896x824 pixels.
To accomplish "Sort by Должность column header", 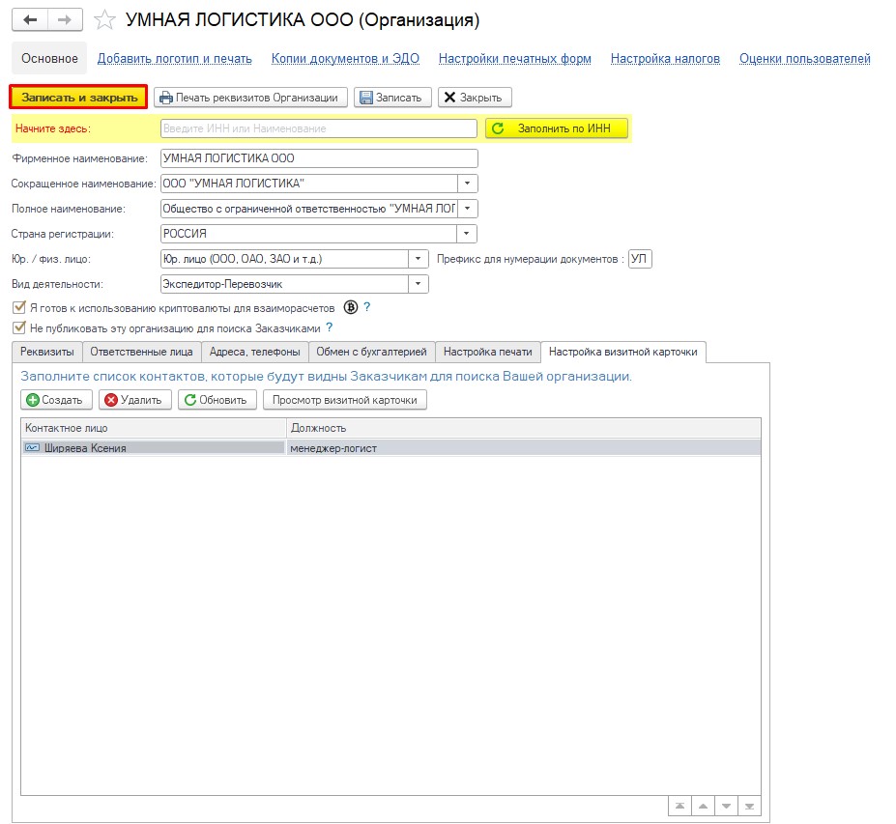I will (x=524, y=428).
